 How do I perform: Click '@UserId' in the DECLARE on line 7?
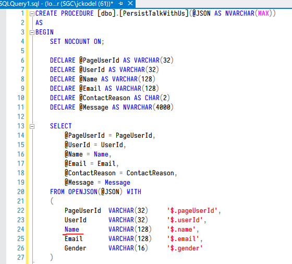pyautogui.click(x=92, y=70)
